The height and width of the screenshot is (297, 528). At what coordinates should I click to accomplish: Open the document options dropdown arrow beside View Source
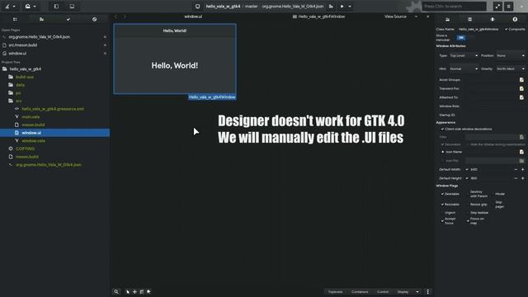pos(416,16)
